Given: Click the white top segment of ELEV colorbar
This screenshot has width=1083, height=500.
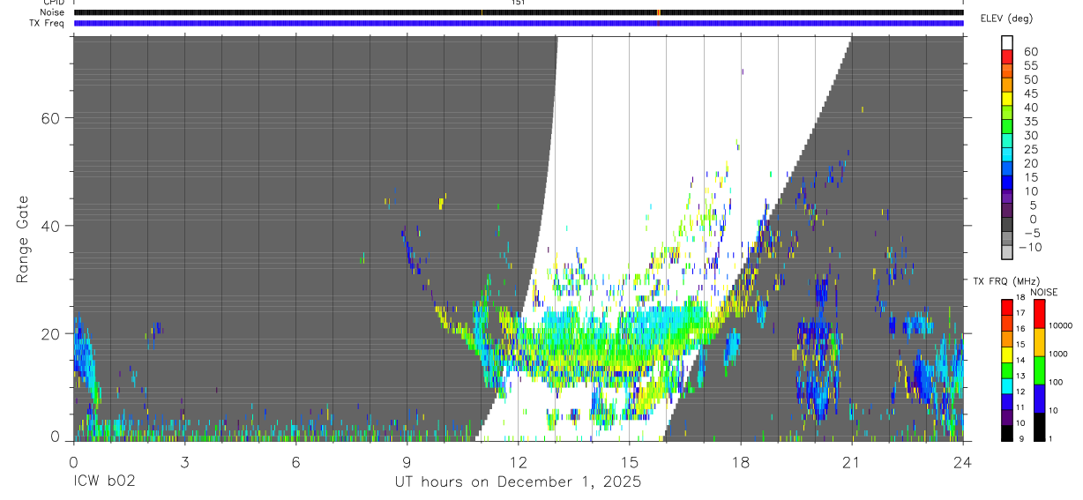Looking at the screenshot, I should click(1007, 44).
